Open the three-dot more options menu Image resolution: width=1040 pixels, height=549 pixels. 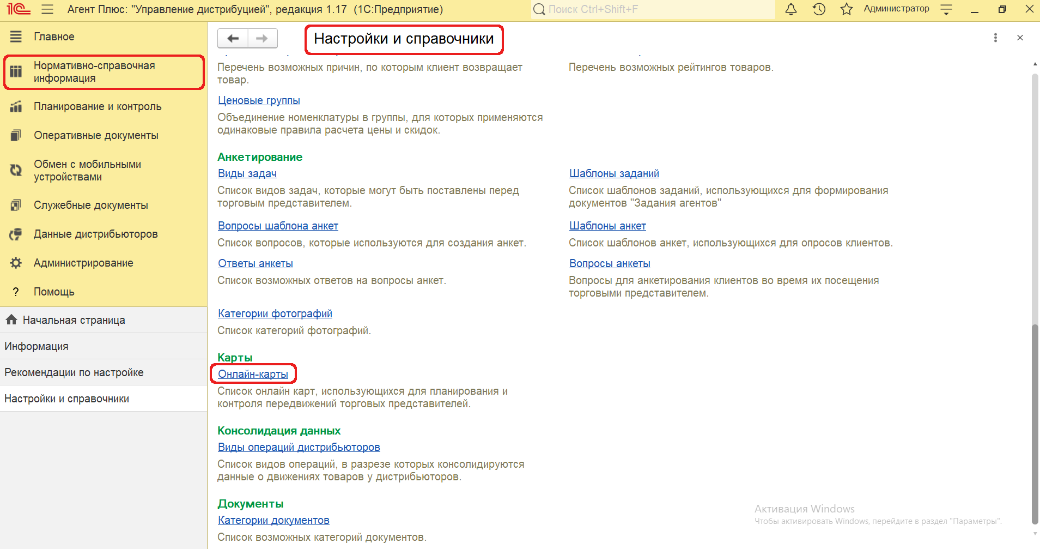[x=995, y=38]
